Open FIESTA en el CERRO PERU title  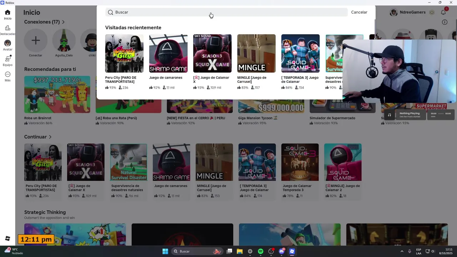tap(196, 118)
